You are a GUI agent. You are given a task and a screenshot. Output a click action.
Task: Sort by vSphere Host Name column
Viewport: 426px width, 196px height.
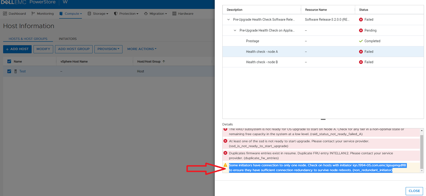click(x=74, y=61)
